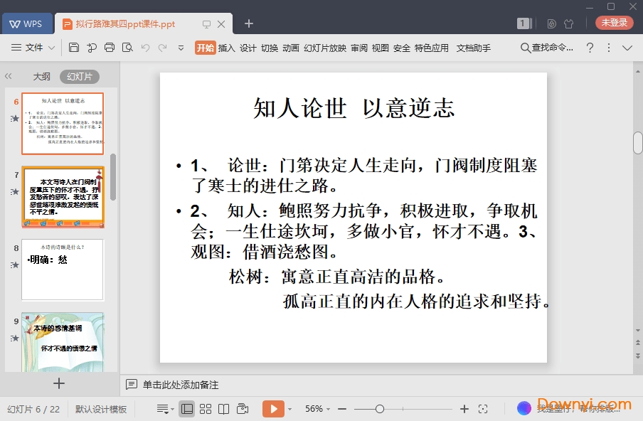
Task: Click the help question mark icon
Action: pyautogui.click(x=590, y=48)
